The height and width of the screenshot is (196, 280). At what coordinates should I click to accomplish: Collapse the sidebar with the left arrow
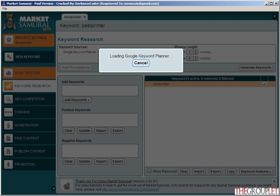click(53, 188)
